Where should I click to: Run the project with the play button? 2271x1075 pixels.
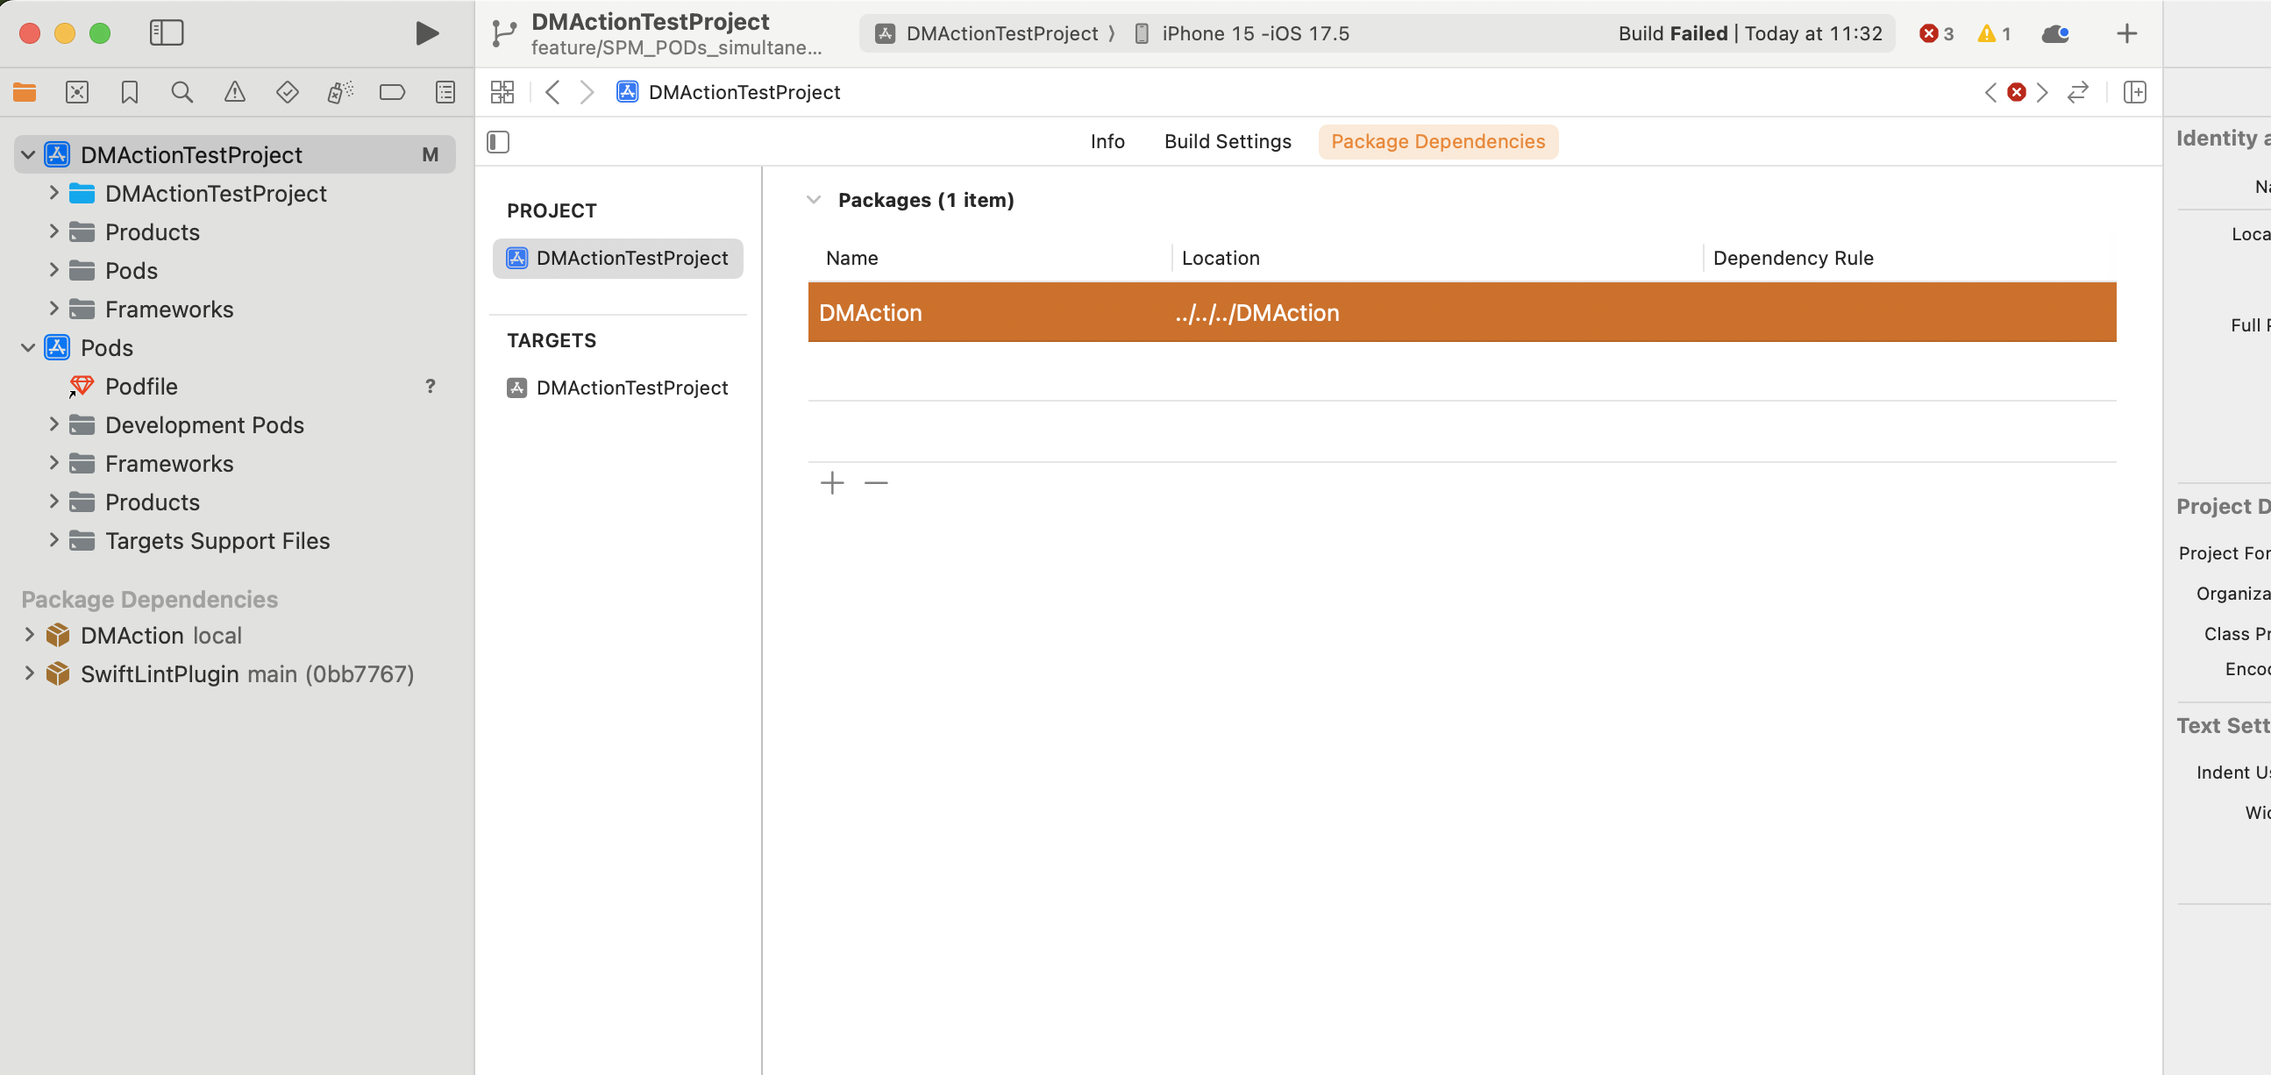click(427, 33)
